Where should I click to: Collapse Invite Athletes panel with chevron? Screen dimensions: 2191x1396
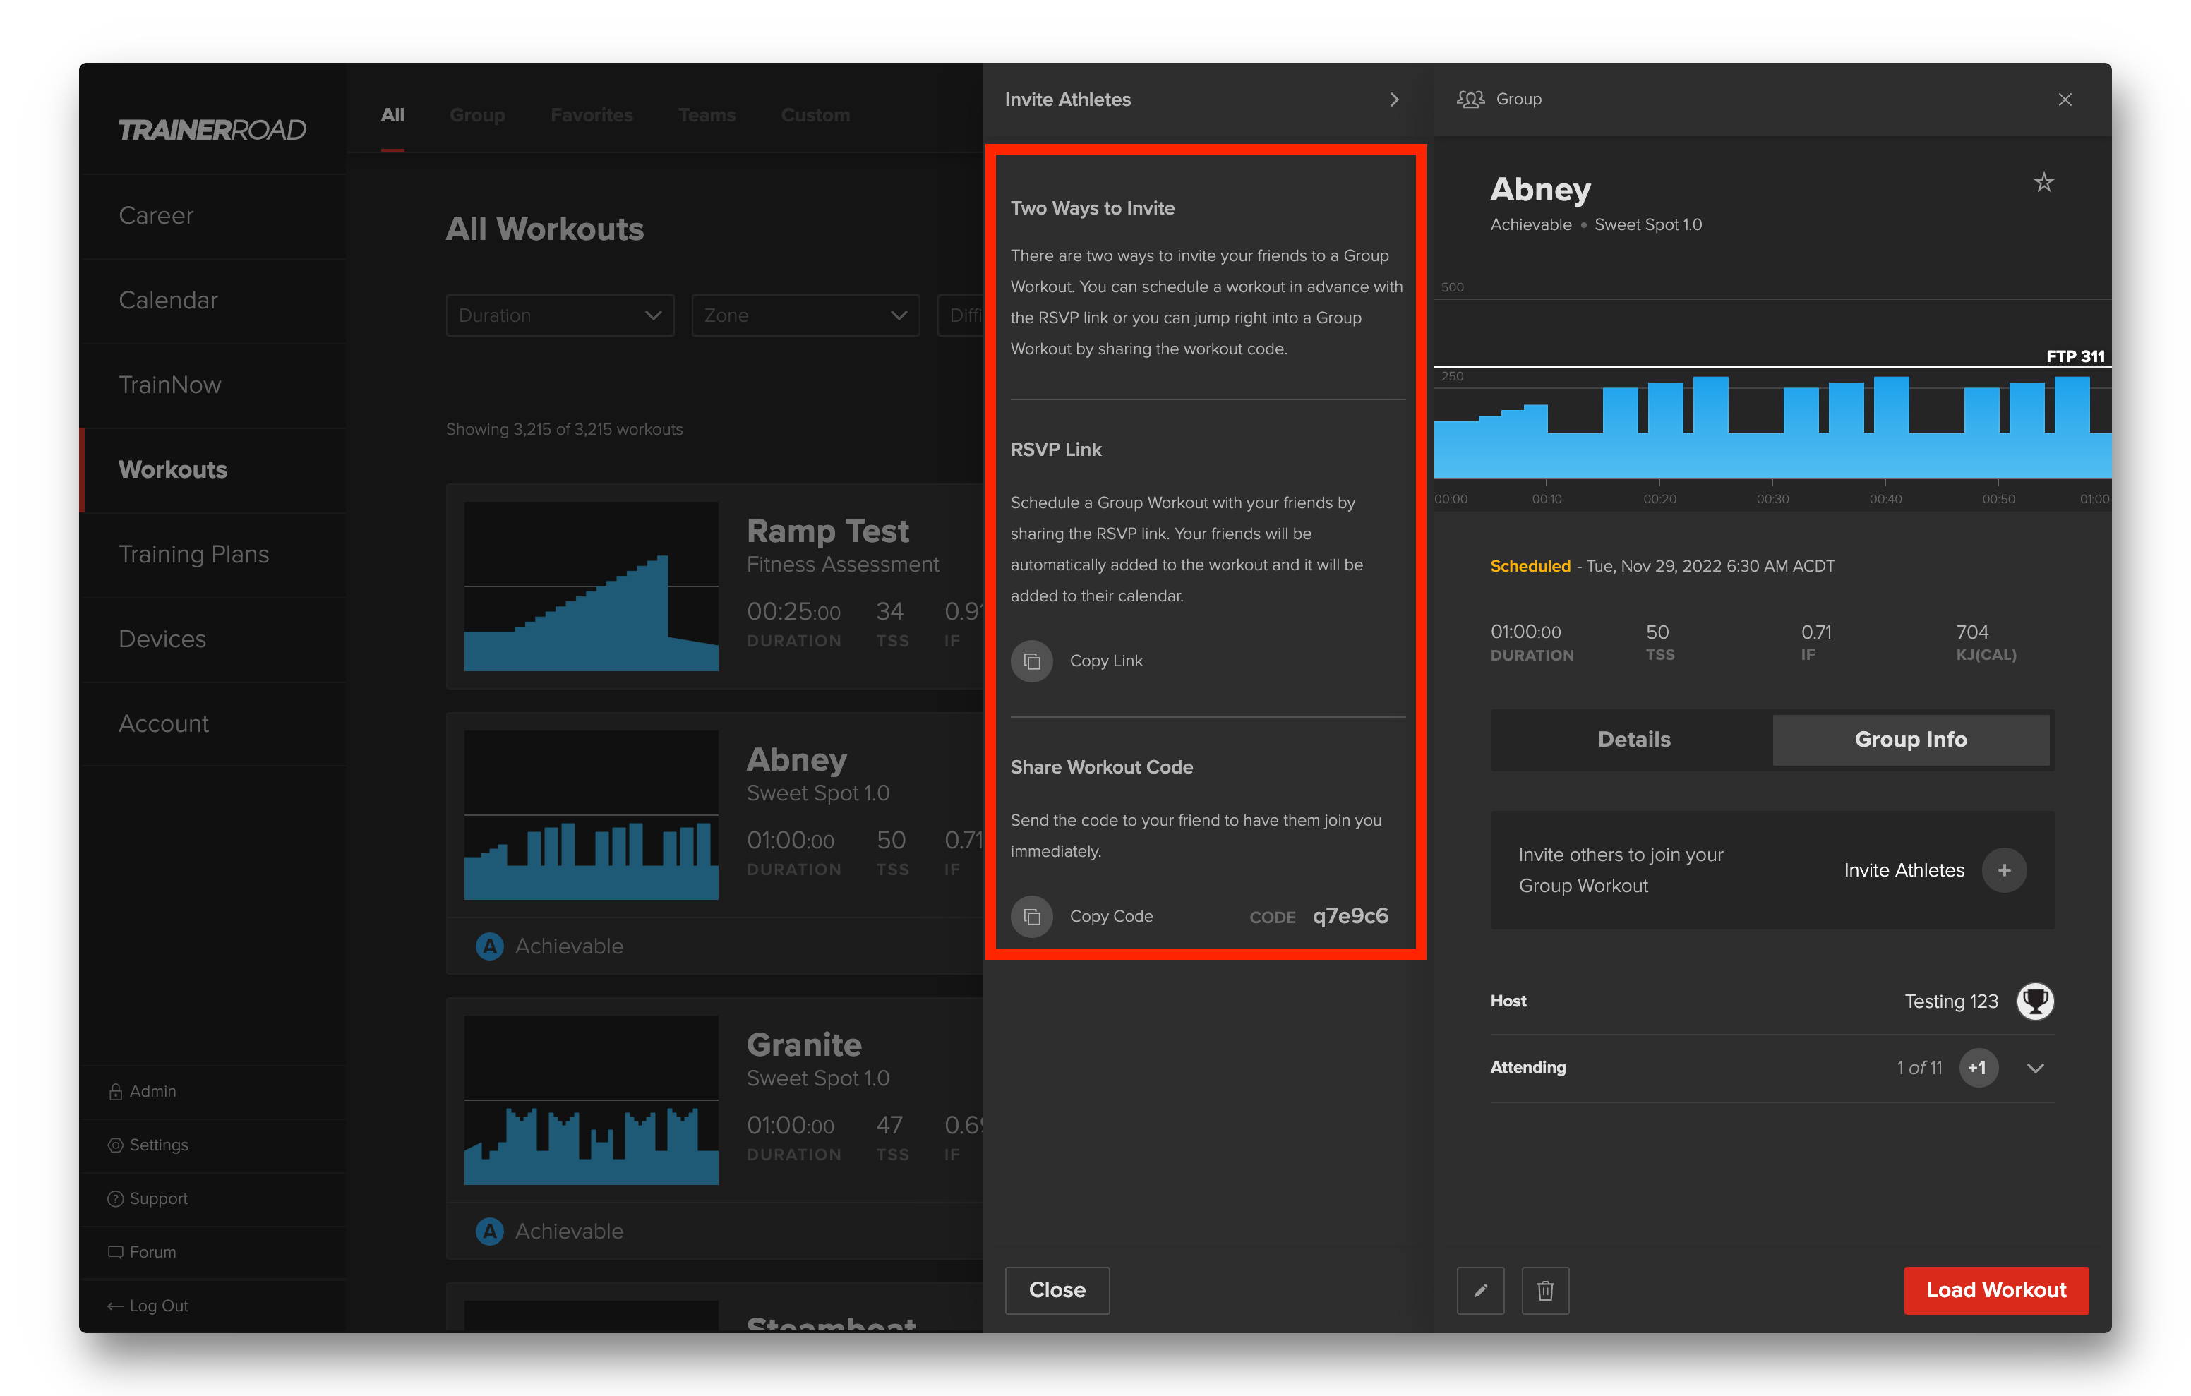[x=1394, y=100]
